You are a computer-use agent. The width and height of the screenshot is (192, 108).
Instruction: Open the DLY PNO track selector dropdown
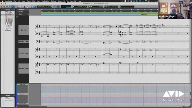point(40,7)
